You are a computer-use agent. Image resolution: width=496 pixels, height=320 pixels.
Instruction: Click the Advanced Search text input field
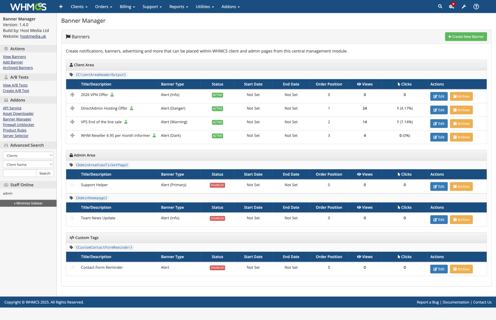pyautogui.click(x=19, y=173)
